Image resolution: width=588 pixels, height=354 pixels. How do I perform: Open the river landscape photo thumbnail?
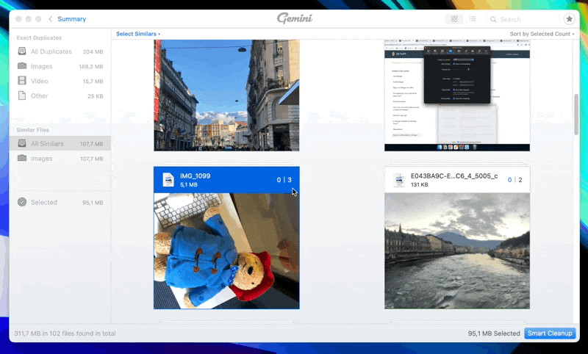coord(457,251)
